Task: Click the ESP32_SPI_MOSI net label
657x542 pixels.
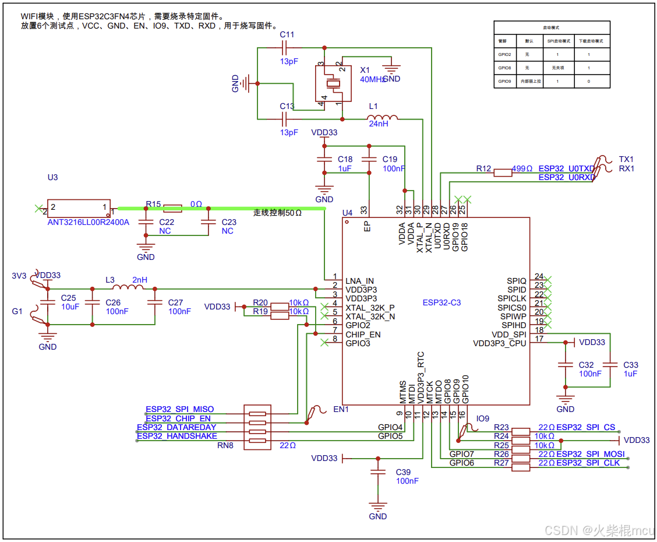Action: [x=591, y=454]
